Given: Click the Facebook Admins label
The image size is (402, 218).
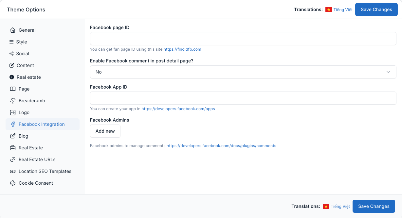Looking at the screenshot, I should pos(110,120).
